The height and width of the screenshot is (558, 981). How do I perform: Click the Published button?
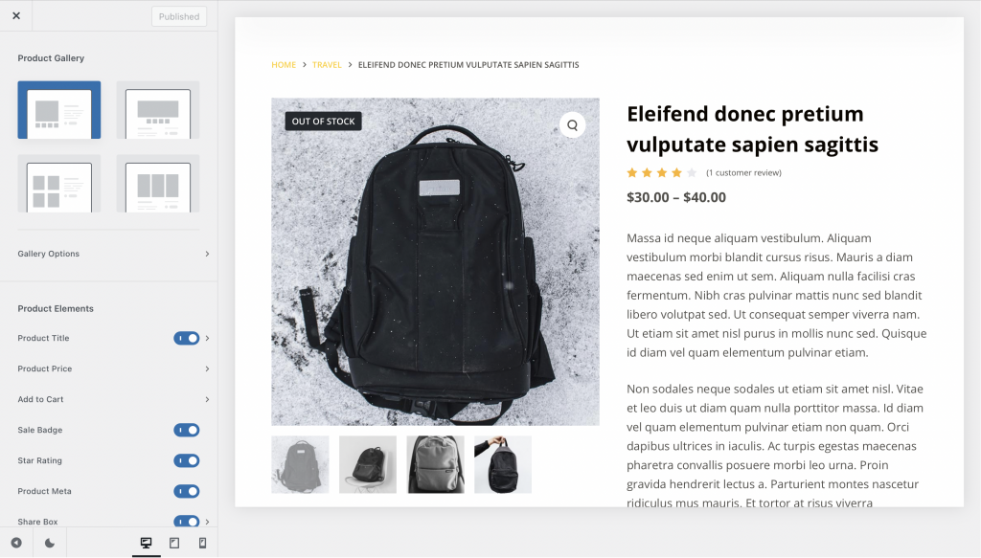[x=179, y=16]
